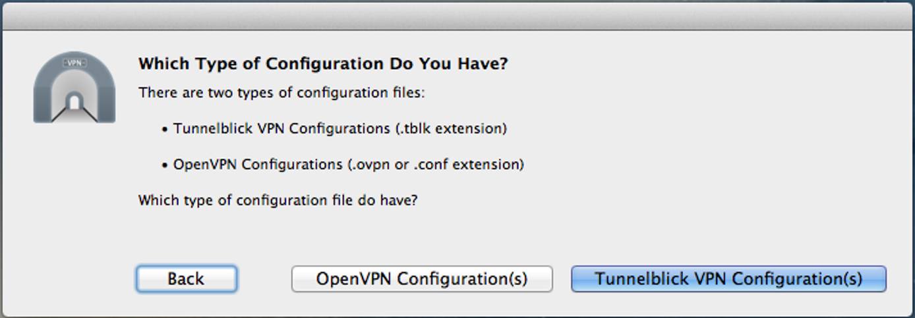Select the Tunnelblick VPN Configuration(s) button
This screenshot has width=915, height=318.
pyautogui.click(x=728, y=278)
